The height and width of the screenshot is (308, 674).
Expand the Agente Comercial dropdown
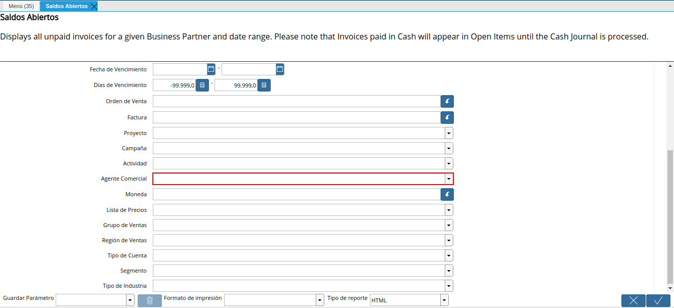449,179
